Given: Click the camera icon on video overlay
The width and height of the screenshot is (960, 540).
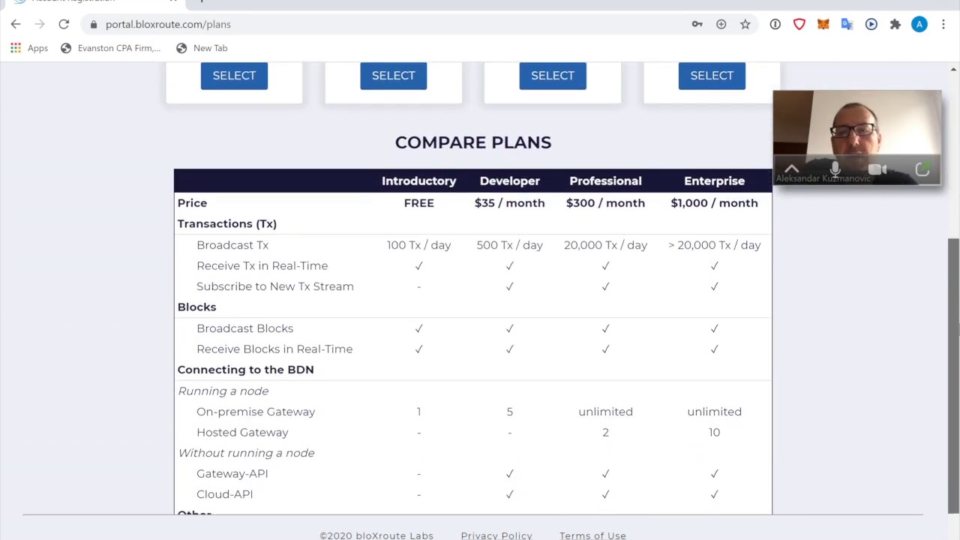Looking at the screenshot, I should pos(878,169).
